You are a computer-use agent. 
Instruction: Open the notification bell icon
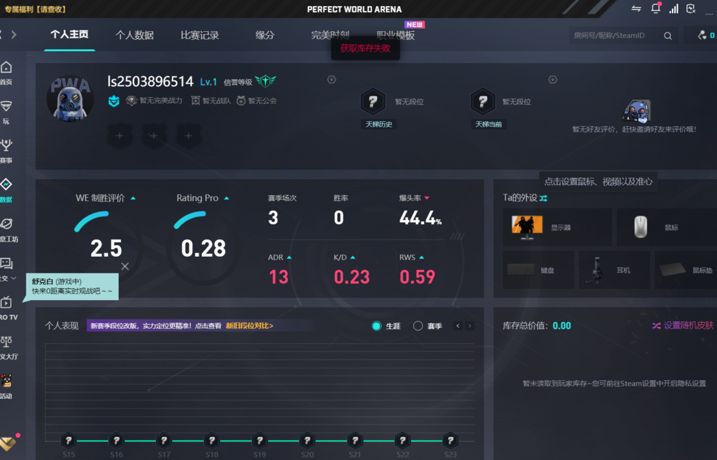(655, 9)
